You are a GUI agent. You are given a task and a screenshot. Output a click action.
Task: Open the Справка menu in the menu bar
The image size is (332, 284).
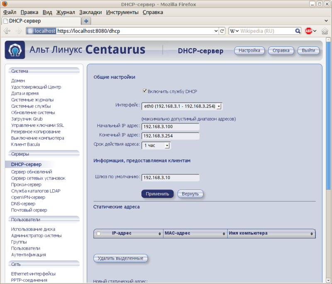153,12
